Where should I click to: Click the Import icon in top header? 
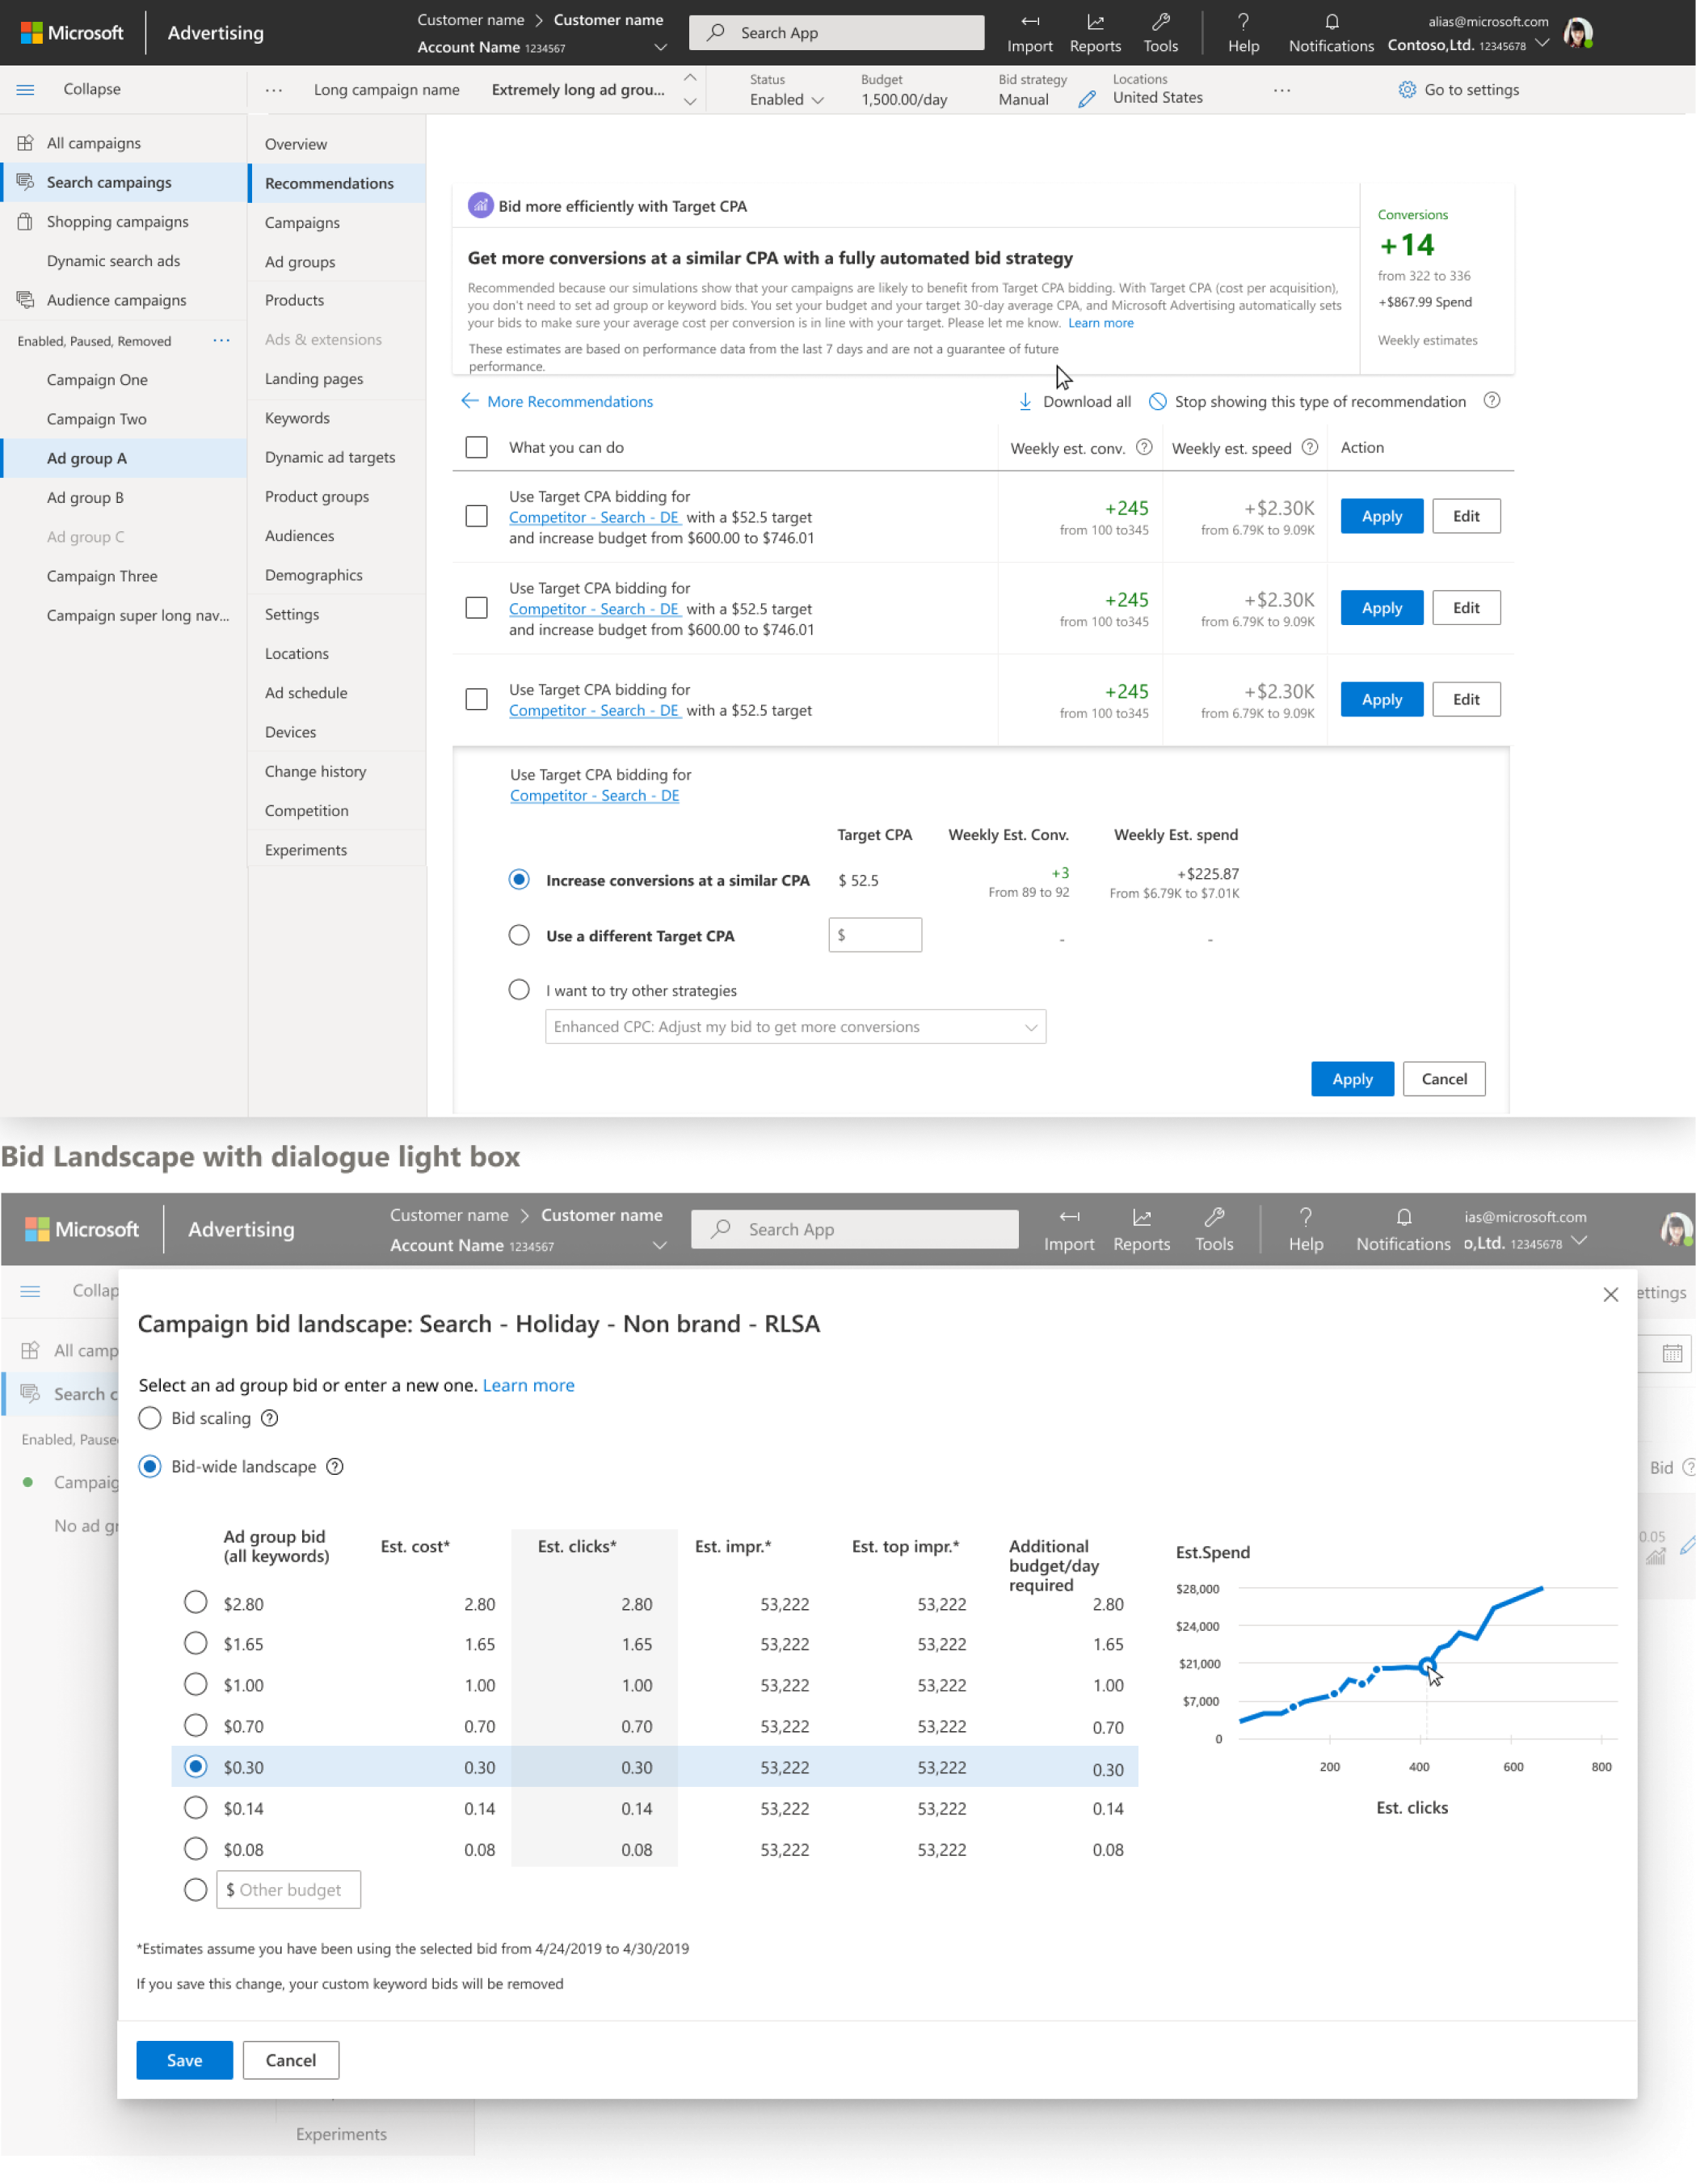[1029, 22]
